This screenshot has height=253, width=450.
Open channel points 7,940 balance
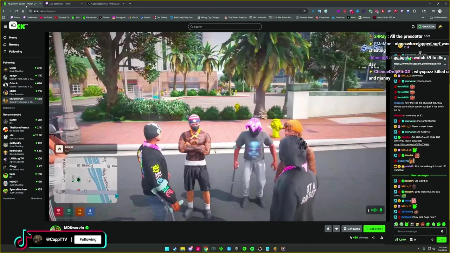click(400, 240)
